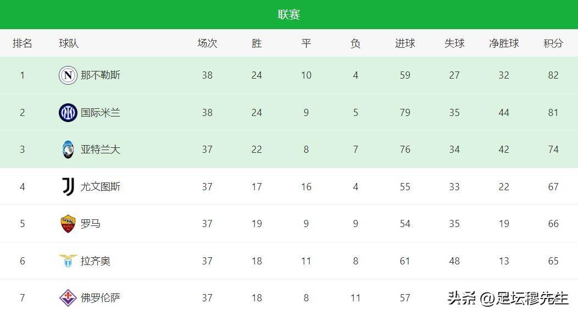Click the Lazio eagle logo

pos(68,261)
